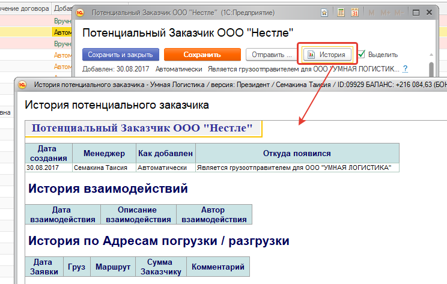Click 'История по Адресам погрузки / разгрузки' heading
This screenshot has height=284, width=447.
159,241
